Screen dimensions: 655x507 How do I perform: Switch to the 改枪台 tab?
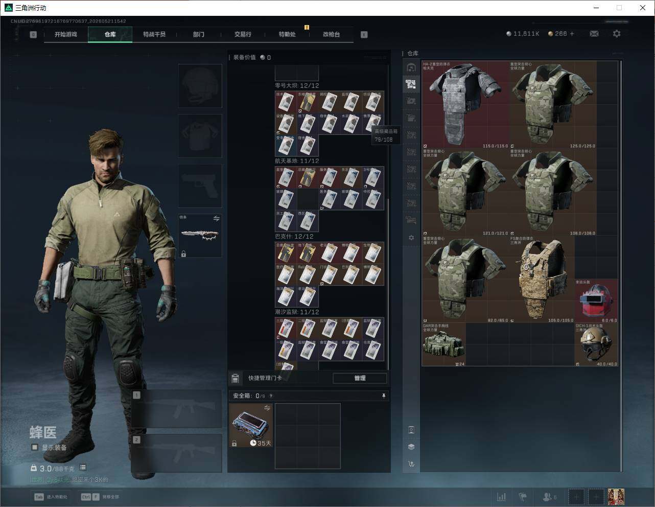[331, 34]
